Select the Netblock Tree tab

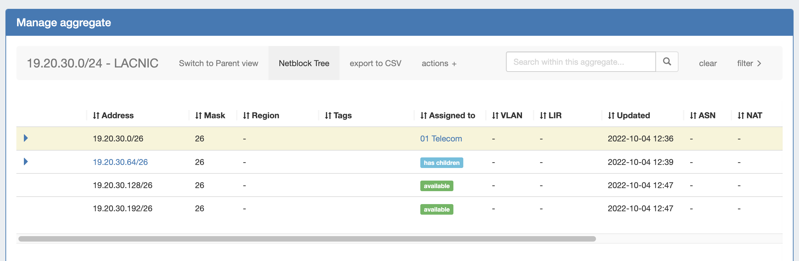point(304,63)
